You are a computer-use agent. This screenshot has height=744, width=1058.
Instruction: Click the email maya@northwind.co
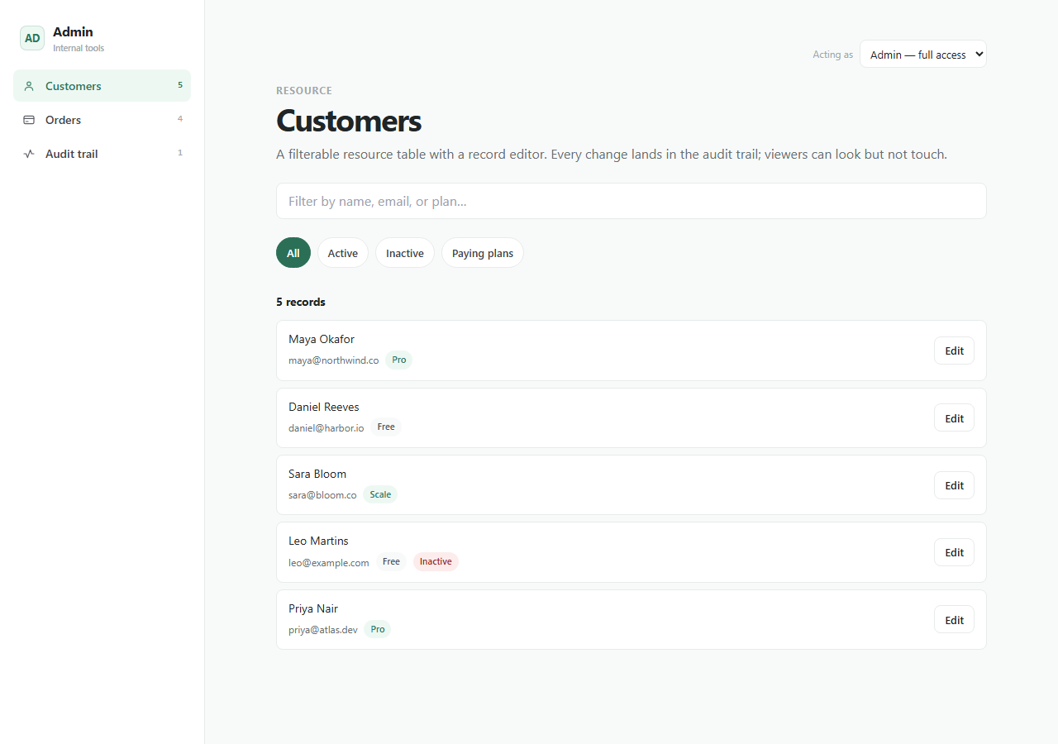pos(334,360)
